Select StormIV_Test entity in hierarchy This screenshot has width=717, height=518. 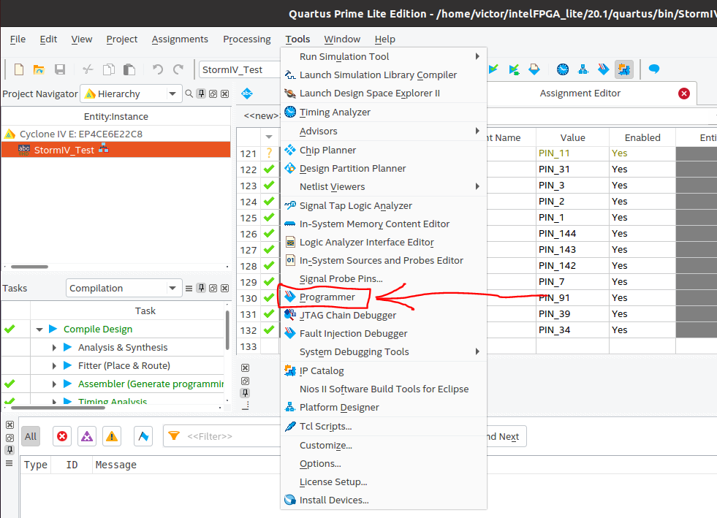(116, 150)
